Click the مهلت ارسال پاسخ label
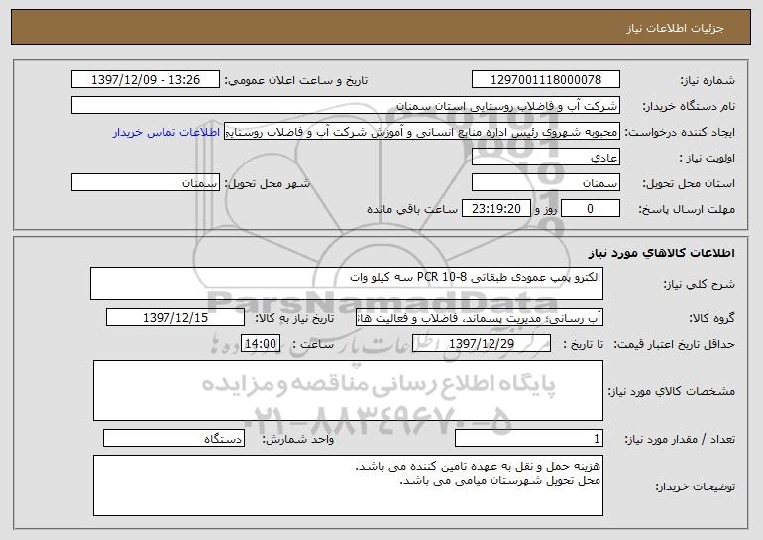763x540 pixels. [687, 209]
